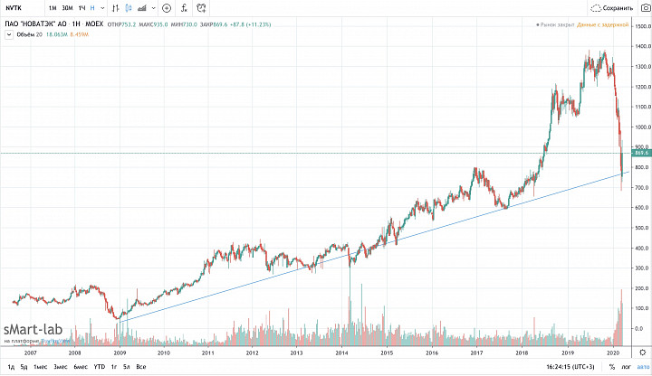Screen dimensions: 652x376
Task: Click the Рынок закрыт status
Action: tap(555, 25)
